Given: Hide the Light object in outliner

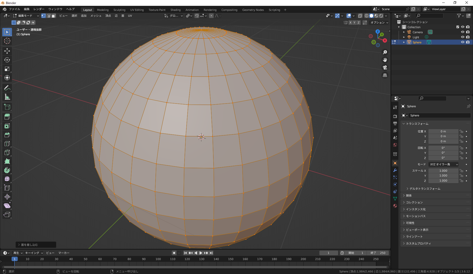Looking at the screenshot, I should pos(463,37).
